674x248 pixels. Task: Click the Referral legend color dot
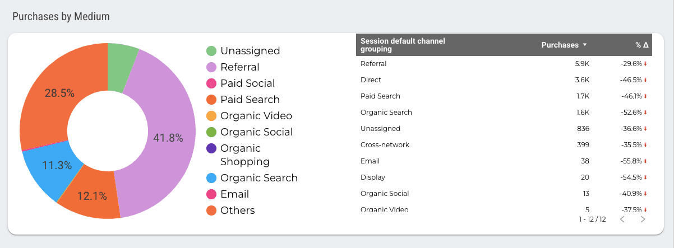pos(211,67)
